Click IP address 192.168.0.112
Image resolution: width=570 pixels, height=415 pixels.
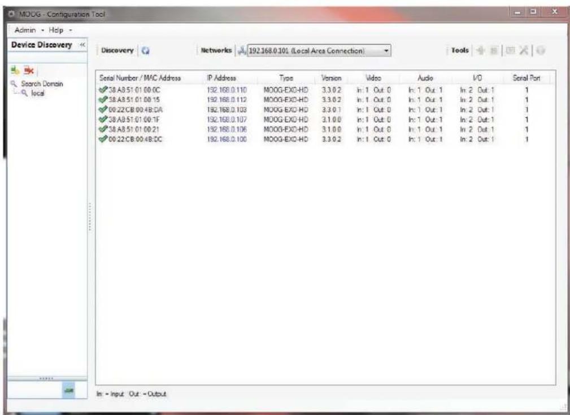tap(227, 99)
